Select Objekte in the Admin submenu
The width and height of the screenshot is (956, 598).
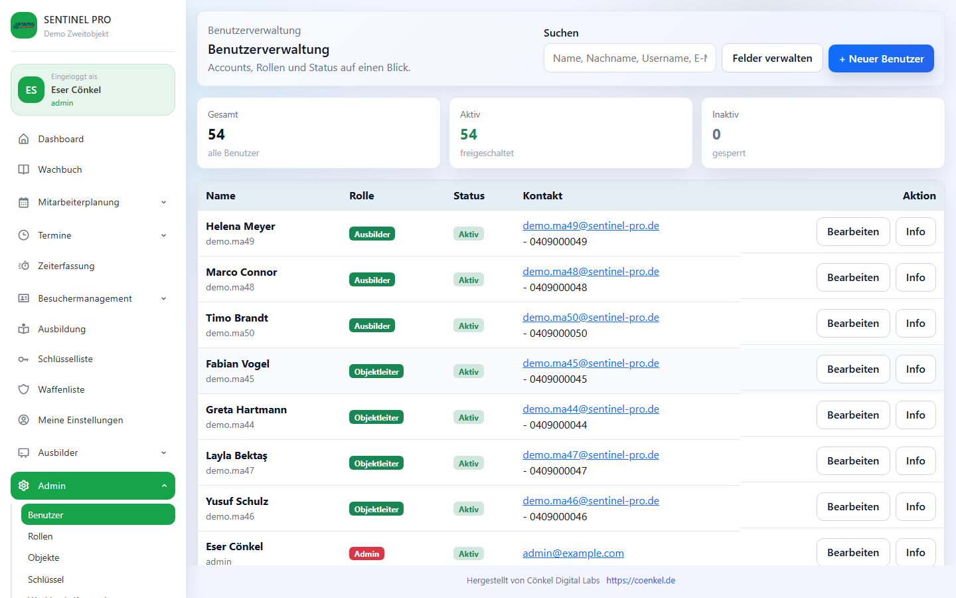click(x=44, y=557)
